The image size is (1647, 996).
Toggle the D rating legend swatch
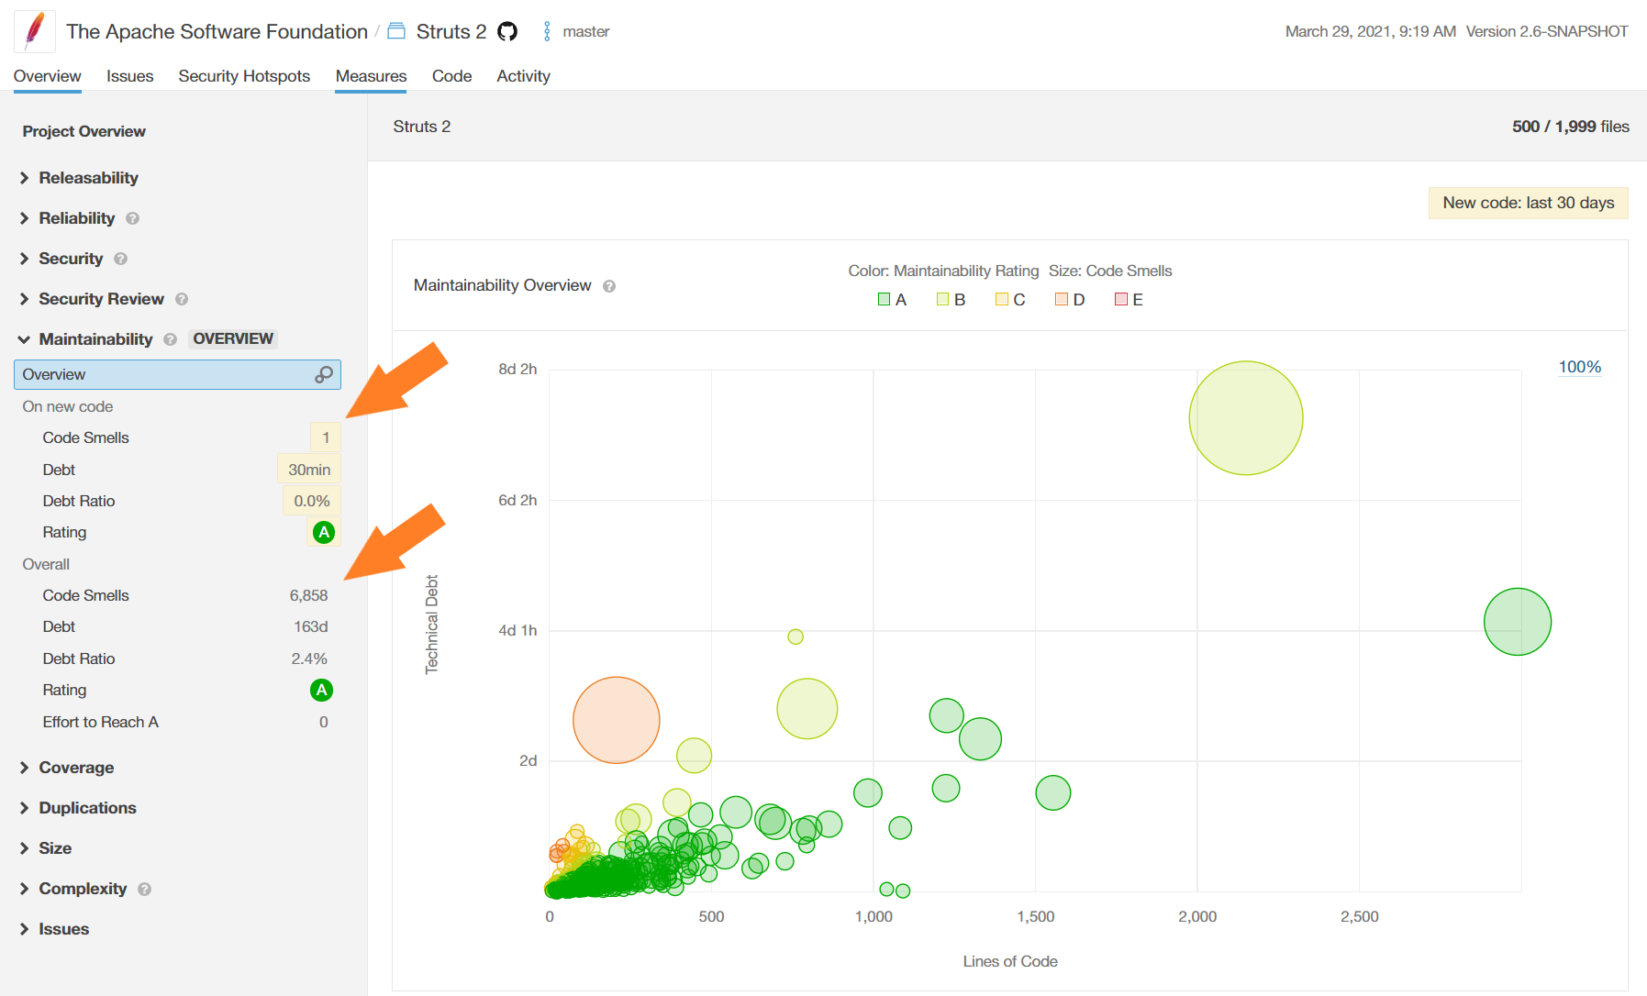click(1062, 299)
